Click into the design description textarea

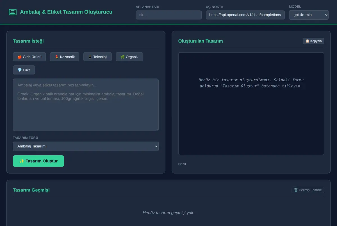[86, 105]
